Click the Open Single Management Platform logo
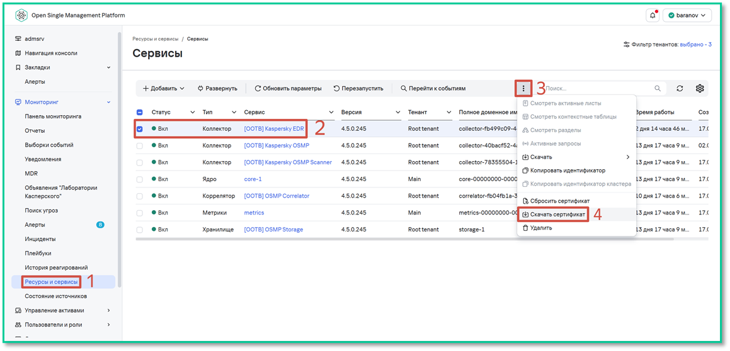Image resolution: width=730 pixels, height=351 pixels. [22, 15]
